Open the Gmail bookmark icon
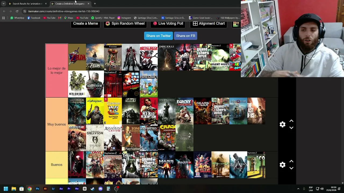Viewport: 344px width, 193px height. click(x=60, y=18)
